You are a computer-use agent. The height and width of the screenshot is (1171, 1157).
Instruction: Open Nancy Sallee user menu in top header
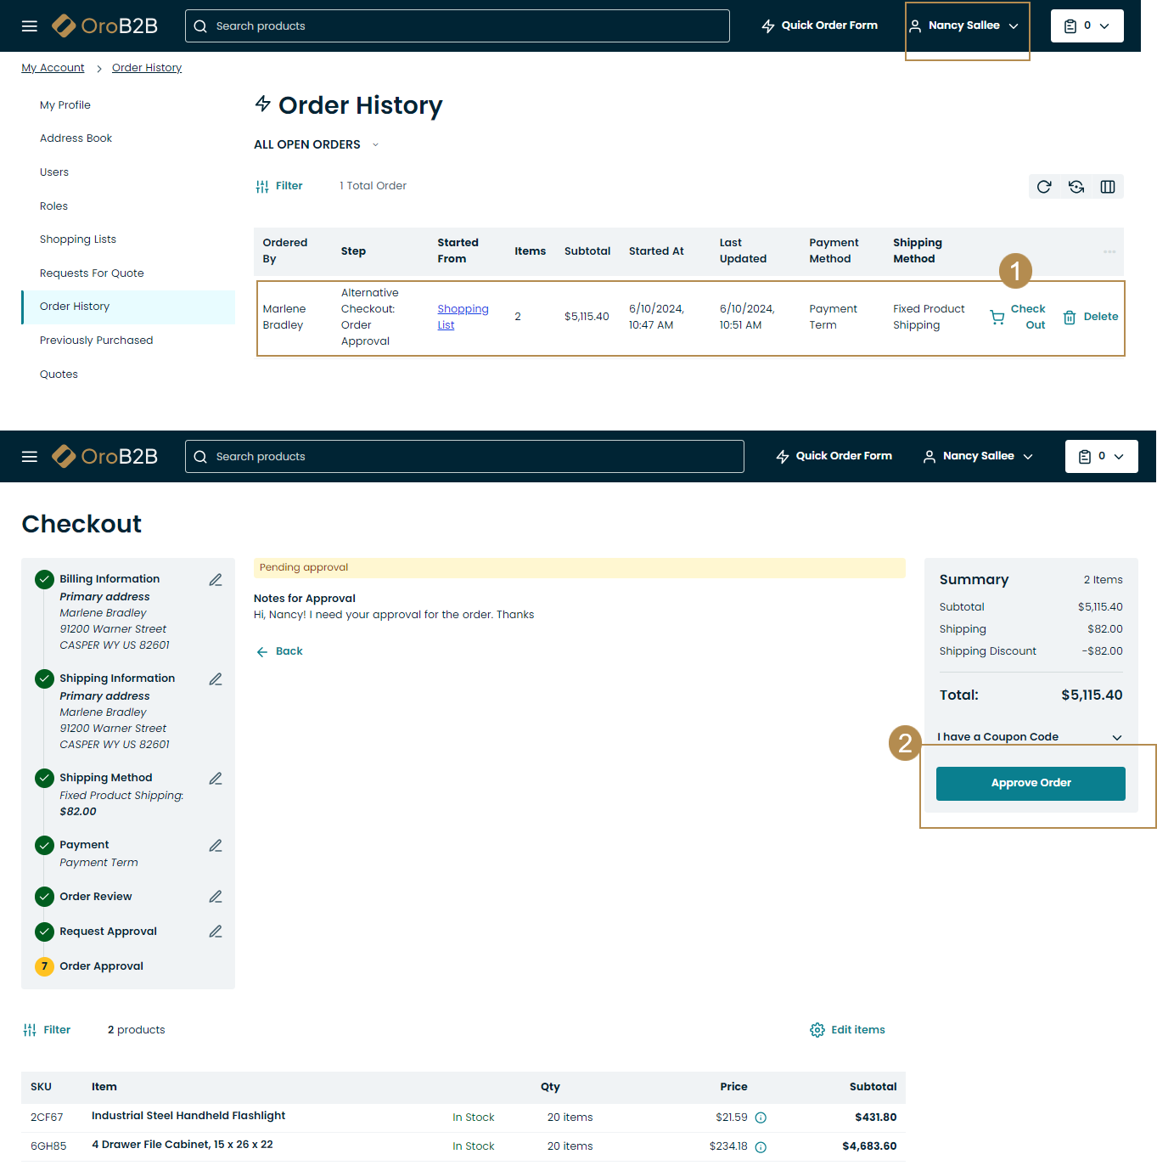point(964,26)
